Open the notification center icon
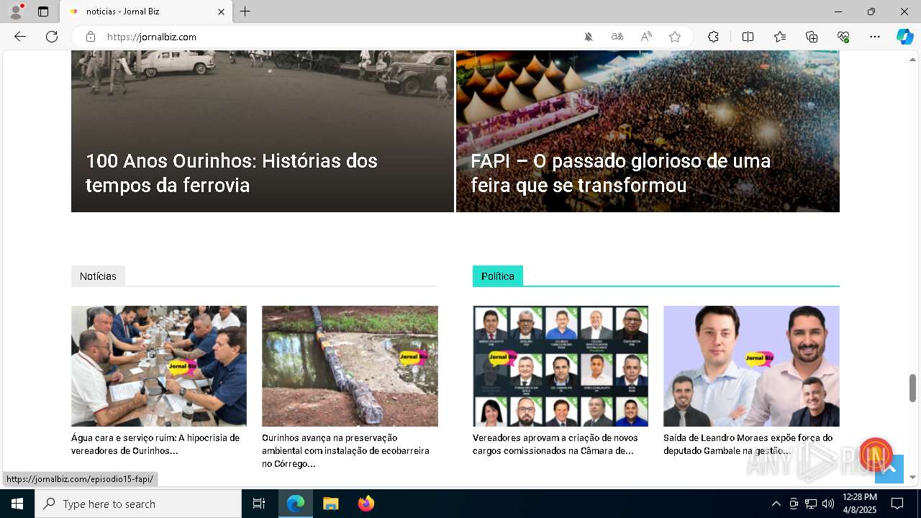The width and height of the screenshot is (921, 518). 897,504
